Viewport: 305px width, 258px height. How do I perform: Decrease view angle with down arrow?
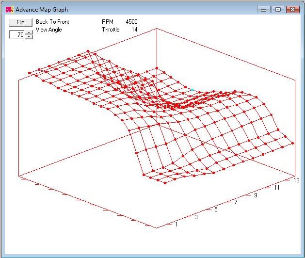29,37
